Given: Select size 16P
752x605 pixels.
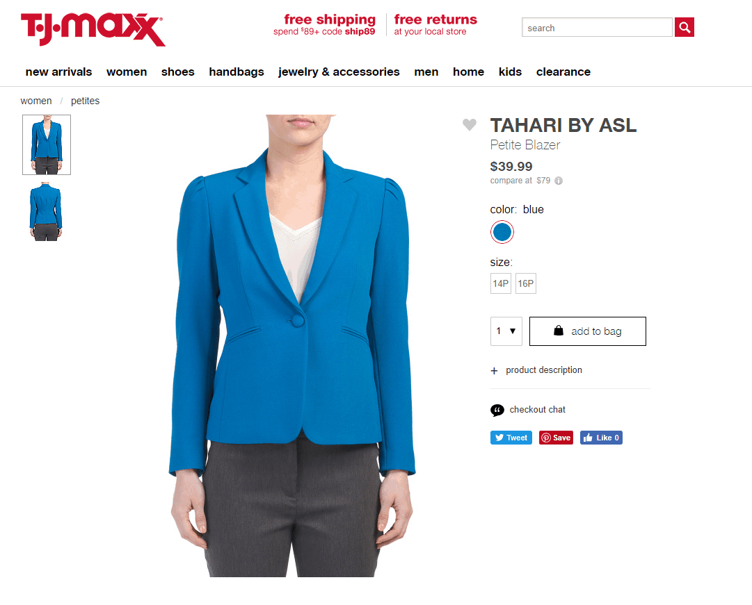Looking at the screenshot, I should point(526,283).
